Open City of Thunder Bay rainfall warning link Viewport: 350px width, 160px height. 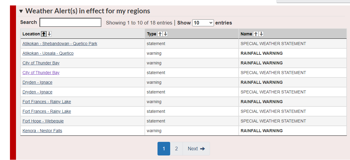[x=41, y=63]
